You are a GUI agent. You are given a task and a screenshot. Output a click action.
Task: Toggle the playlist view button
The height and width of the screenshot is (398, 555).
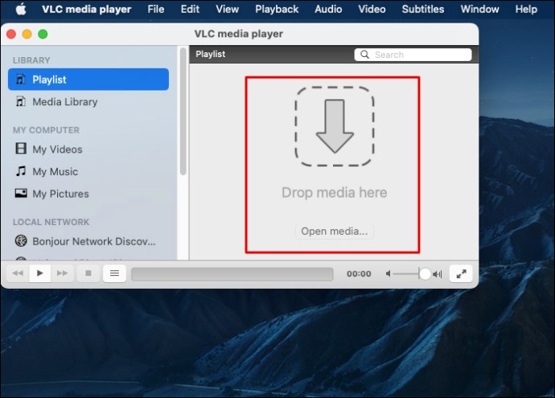114,273
